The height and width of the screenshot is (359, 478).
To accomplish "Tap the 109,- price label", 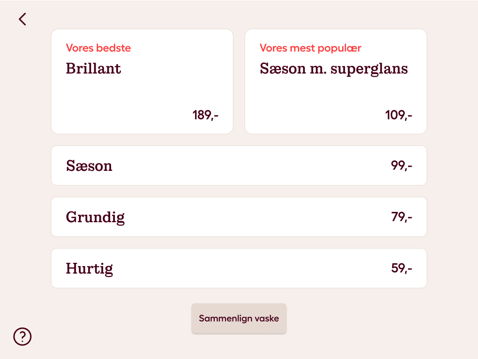I will 399,115.
